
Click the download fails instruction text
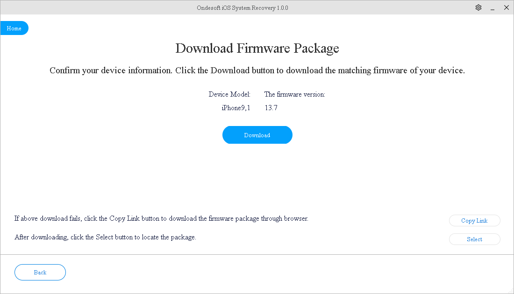pos(161,218)
